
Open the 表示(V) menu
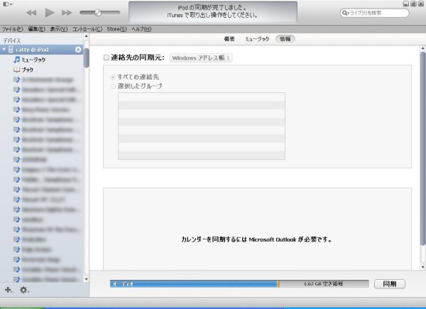tap(58, 29)
